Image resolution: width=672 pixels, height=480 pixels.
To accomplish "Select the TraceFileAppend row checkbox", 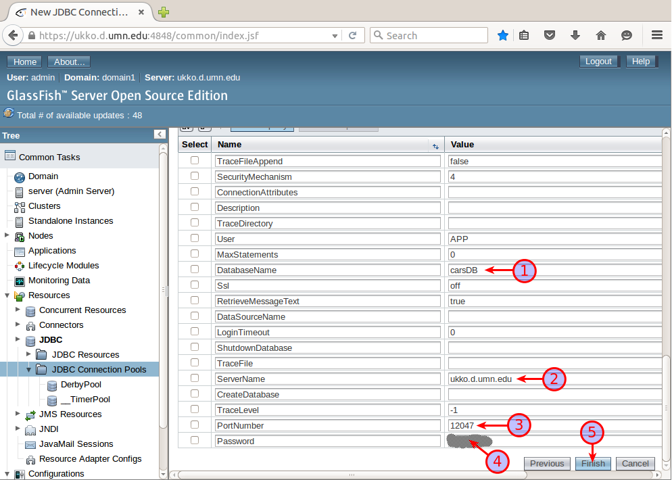I will 195,161.
